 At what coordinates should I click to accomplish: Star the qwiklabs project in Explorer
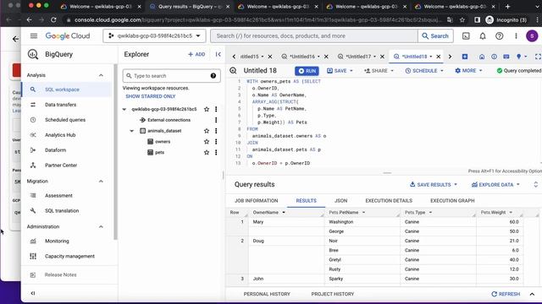(x=207, y=109)
